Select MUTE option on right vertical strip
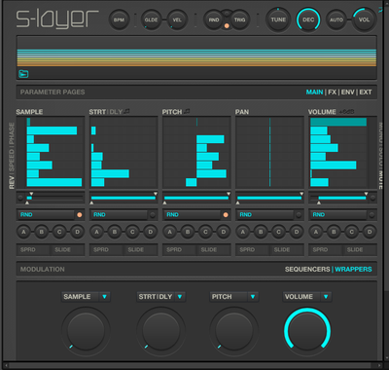Screen dimensions: 389x370 381,180
